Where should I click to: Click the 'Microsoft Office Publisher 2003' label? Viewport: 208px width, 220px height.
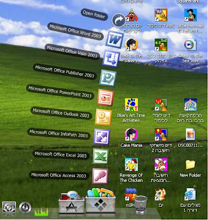[x=65, y=72]
